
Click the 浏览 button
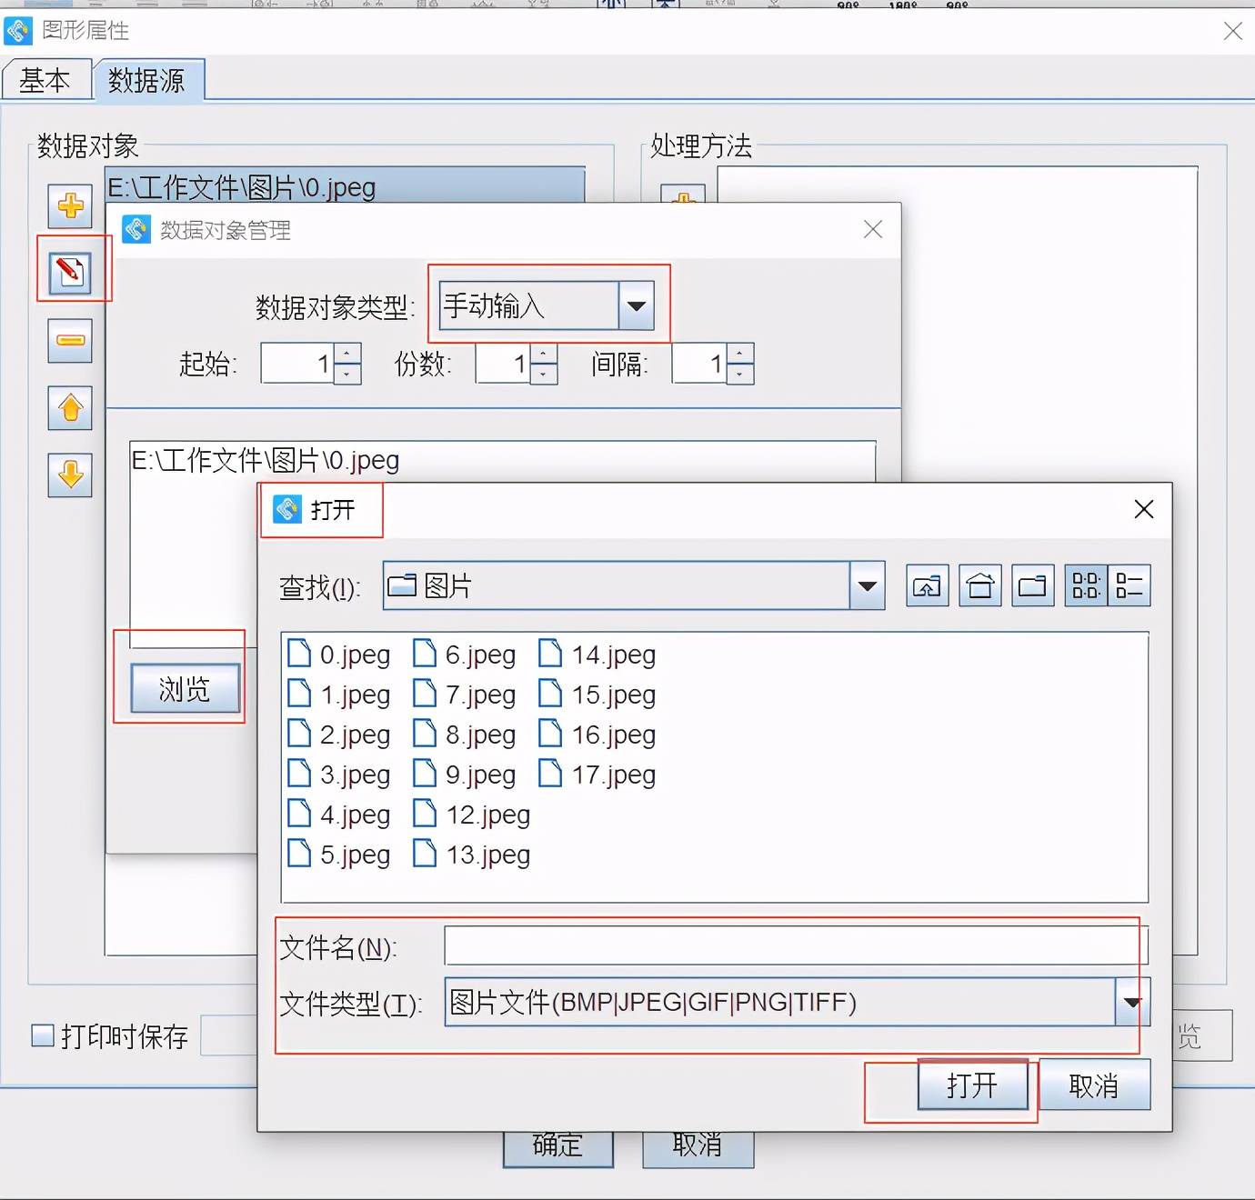[185, 689]
